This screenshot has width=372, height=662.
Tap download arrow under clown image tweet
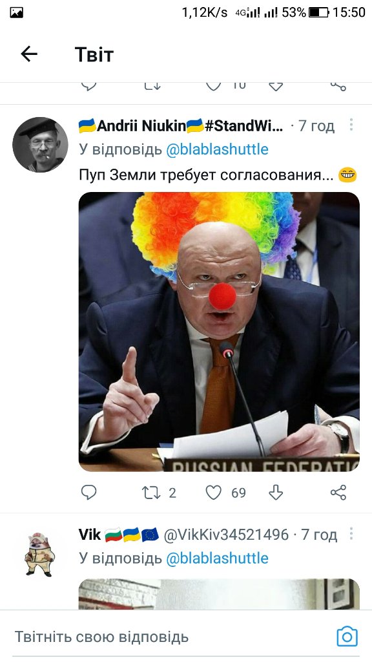coord(276,492)
